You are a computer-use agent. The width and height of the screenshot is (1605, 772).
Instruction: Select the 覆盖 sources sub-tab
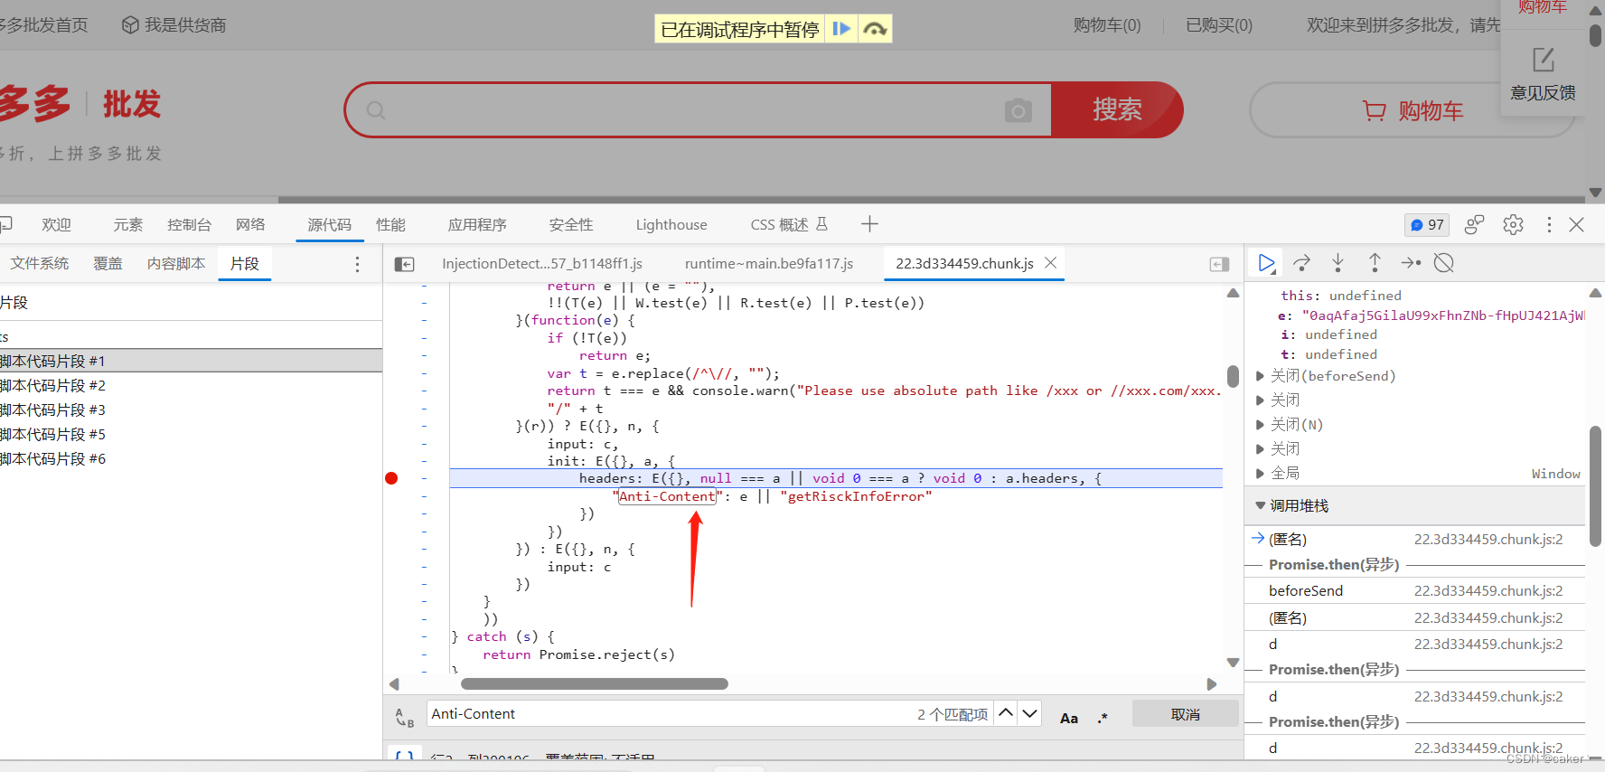pyautogui.click(x=108, y=263)
